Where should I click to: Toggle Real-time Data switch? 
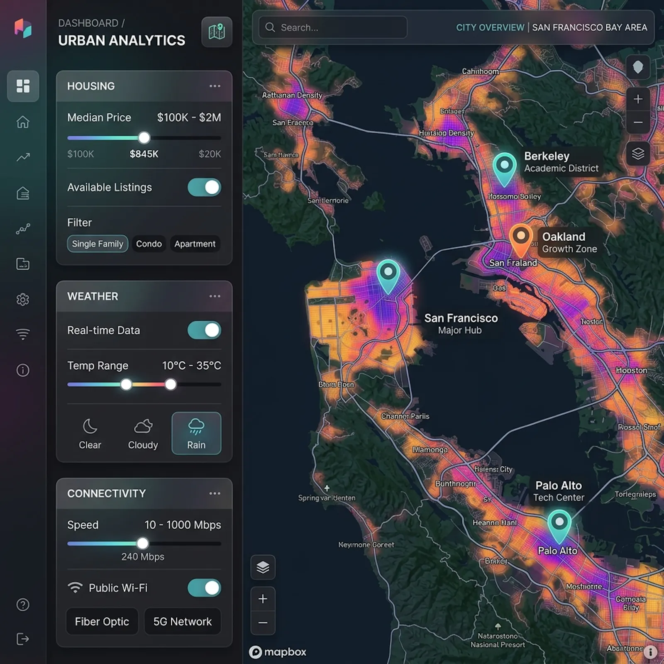pos(204,330)
